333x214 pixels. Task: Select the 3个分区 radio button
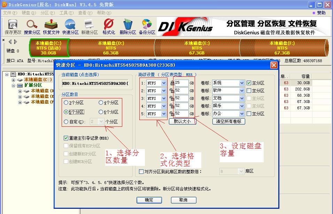tap(66, 102)
